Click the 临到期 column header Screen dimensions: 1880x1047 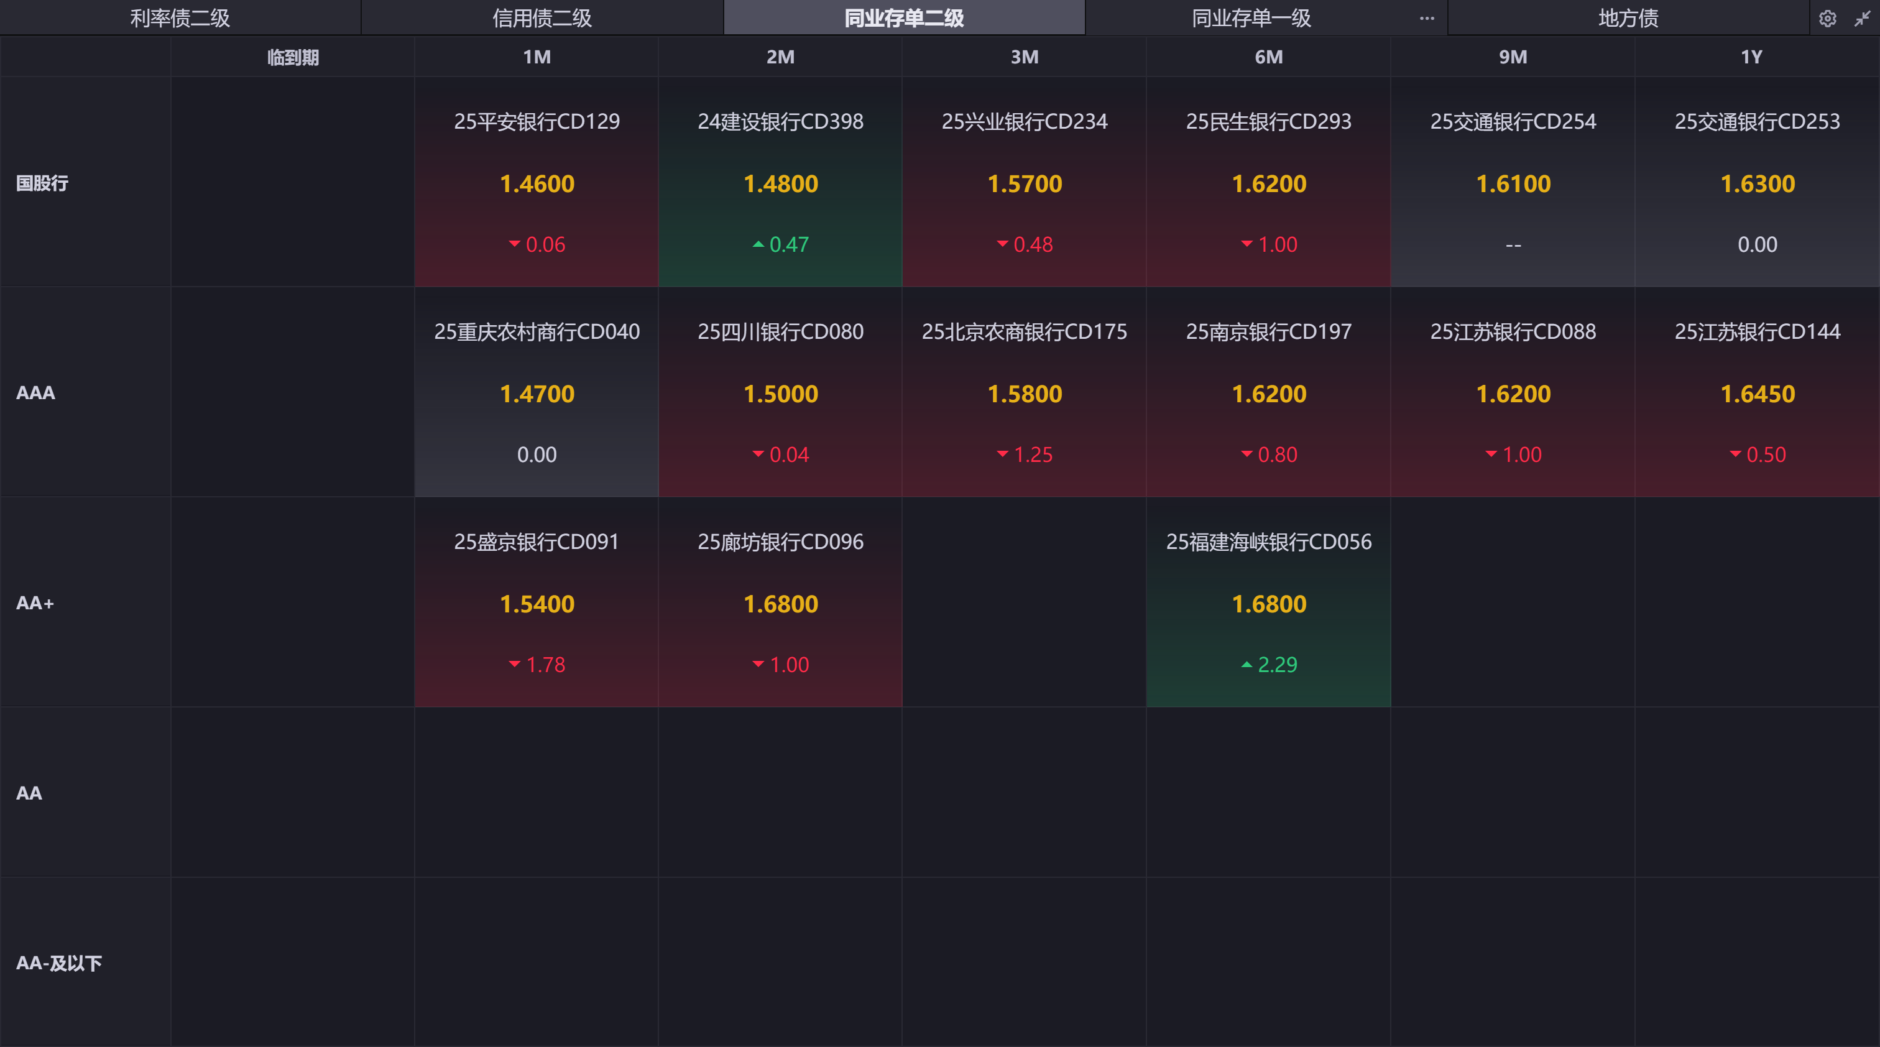point(293,57)
